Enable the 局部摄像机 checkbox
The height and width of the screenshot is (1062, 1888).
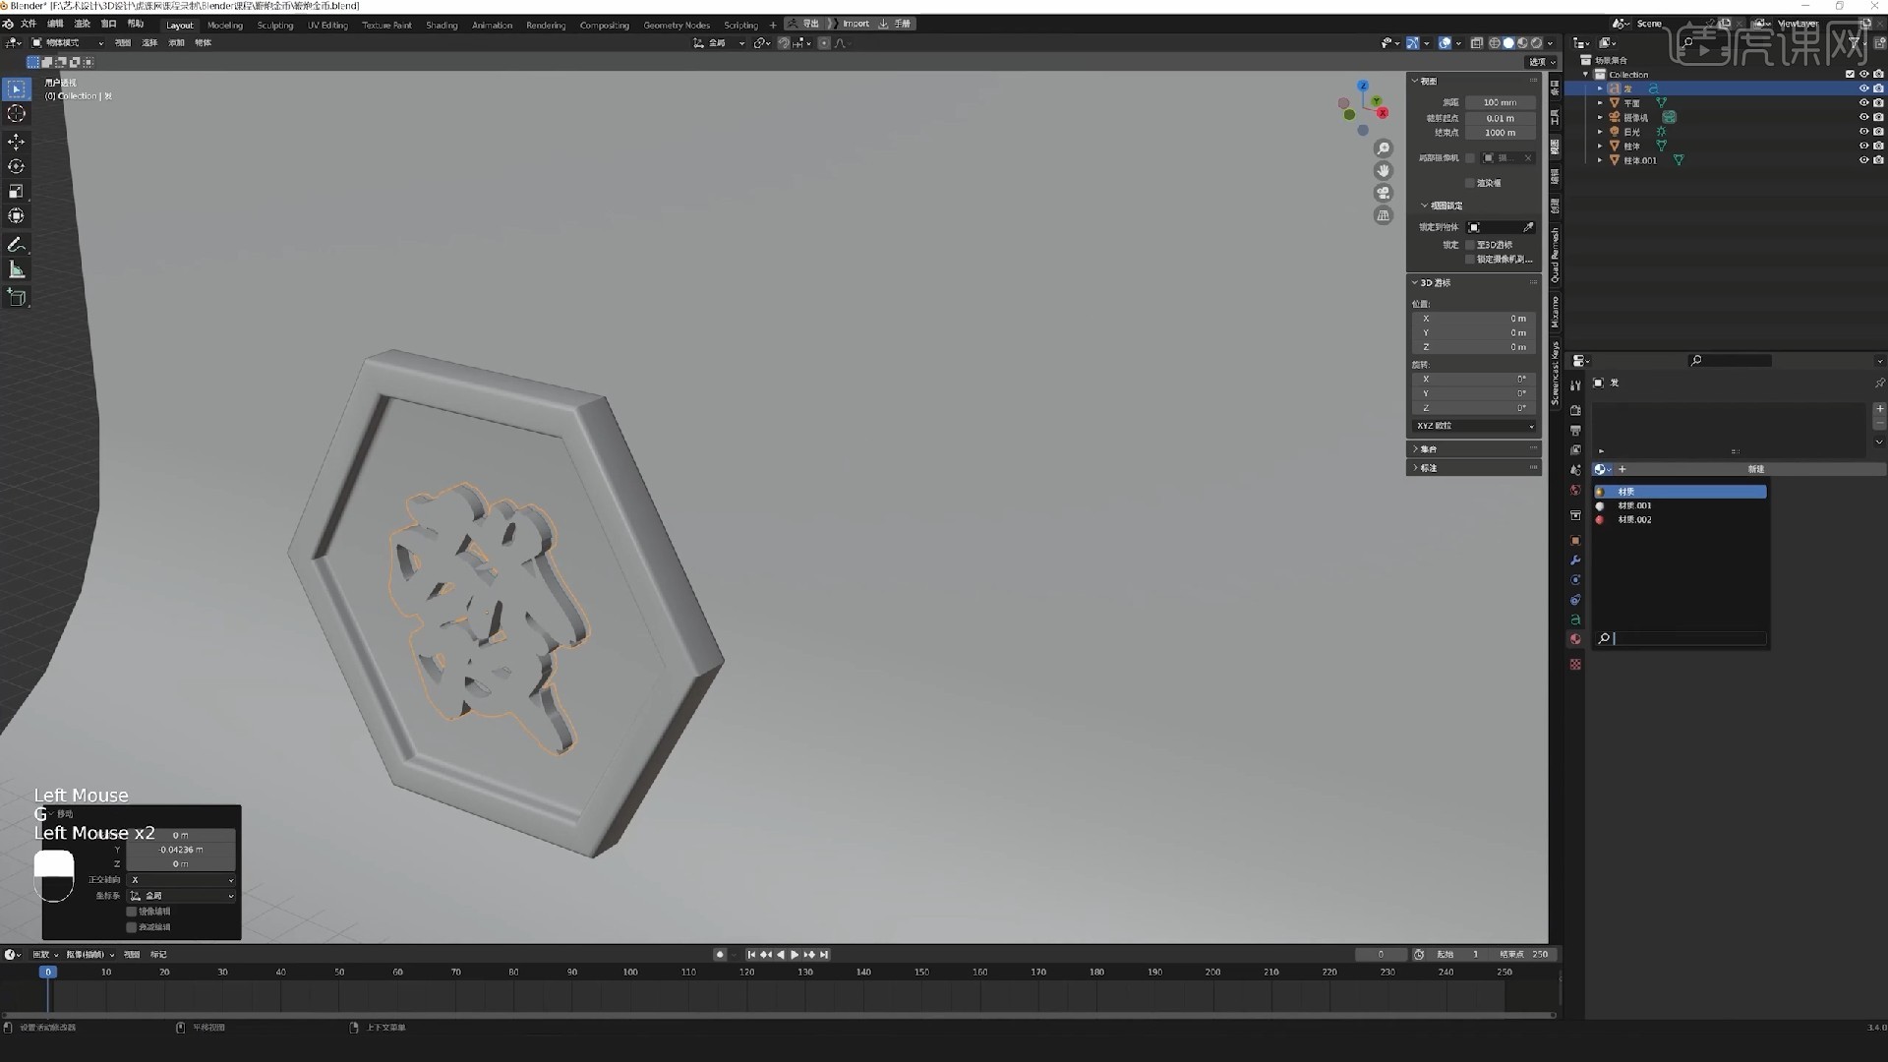coord(1470,158)
